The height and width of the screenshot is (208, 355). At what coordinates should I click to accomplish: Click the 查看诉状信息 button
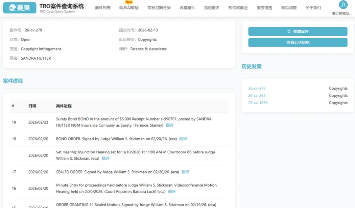(x=297, y=43)
